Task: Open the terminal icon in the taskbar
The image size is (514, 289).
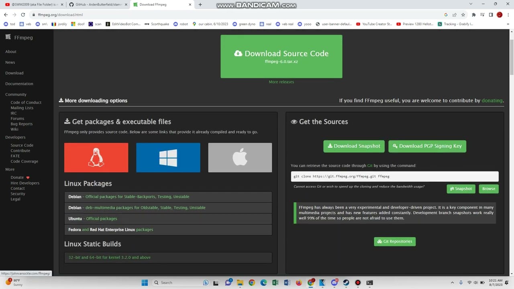Action: click(x=370, y=283)
